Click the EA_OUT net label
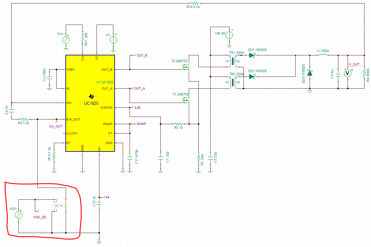The image size is (371, 247). pos(56,126)
